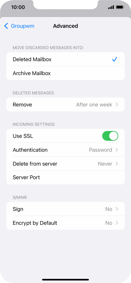Click the cellular signal strength icon
131x283 pixels.
(111, 7)
